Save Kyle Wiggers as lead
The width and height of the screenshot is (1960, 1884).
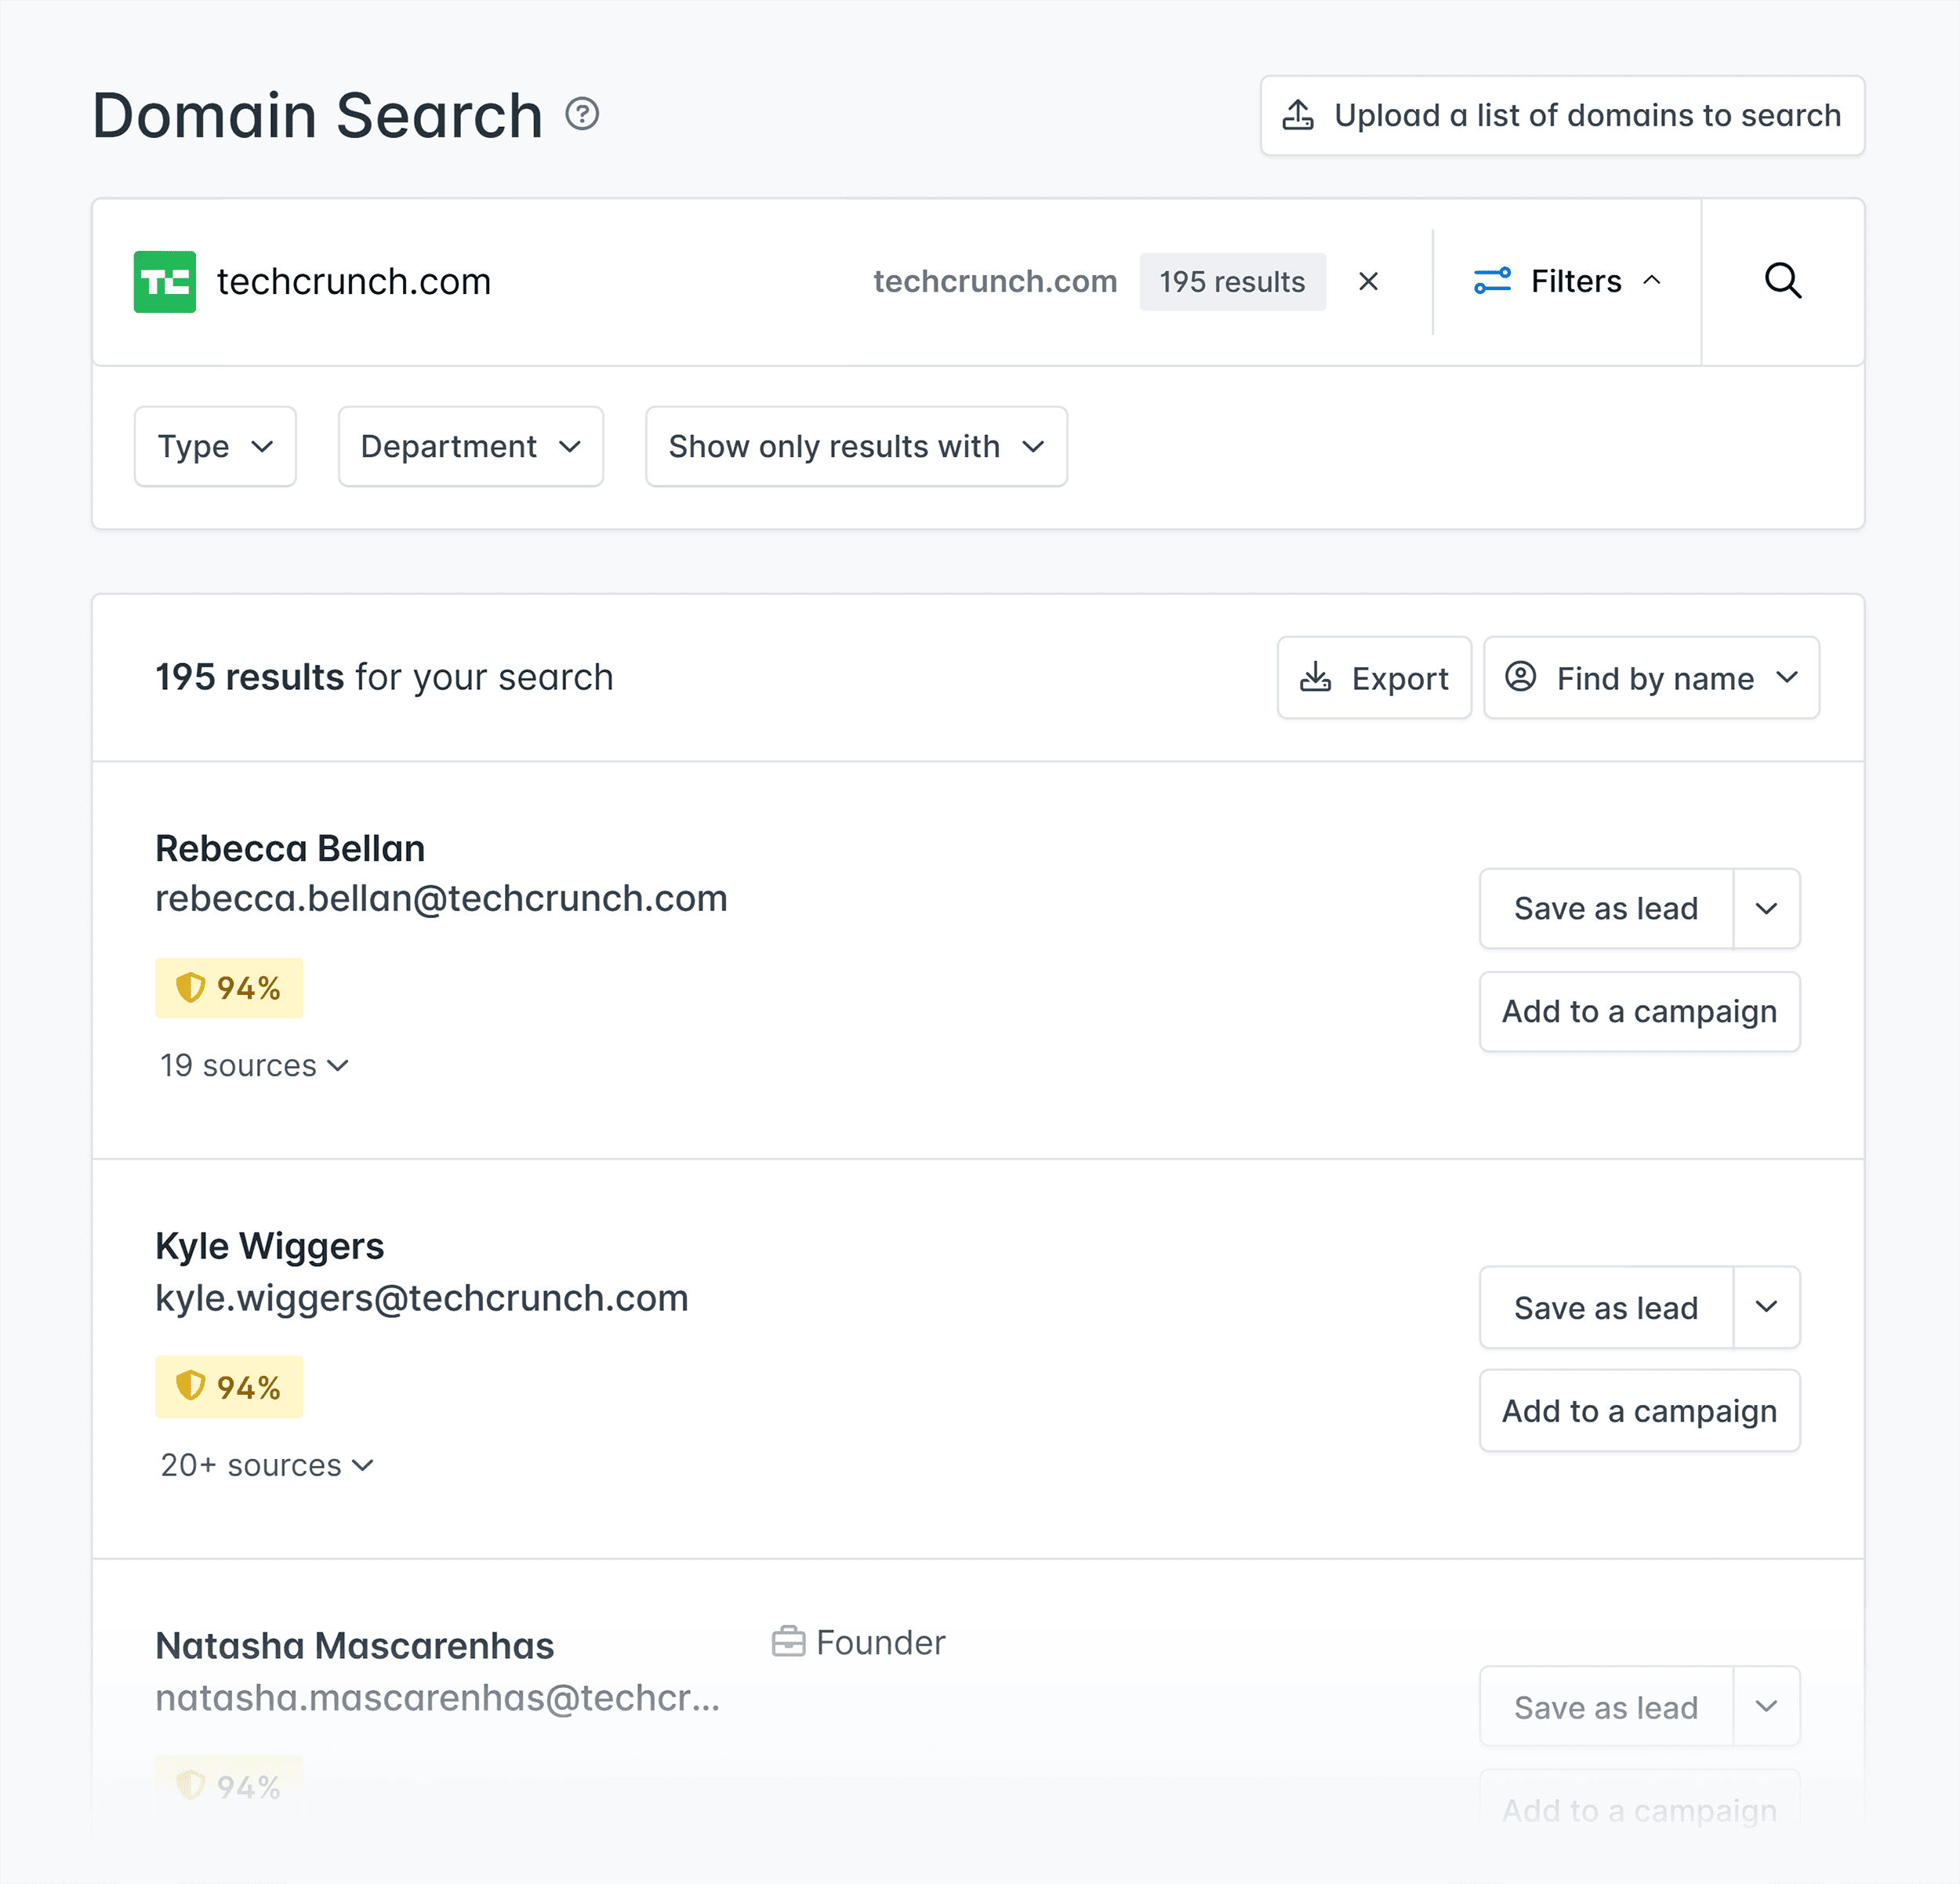(1605, 1307)
